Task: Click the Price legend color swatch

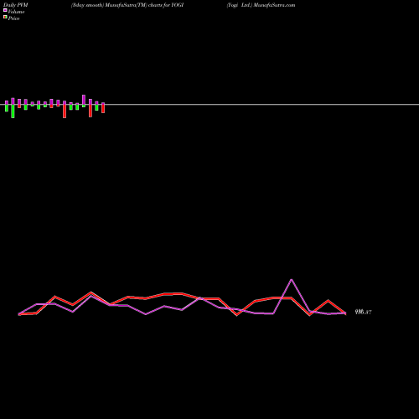Action: (x=5, y=17)
